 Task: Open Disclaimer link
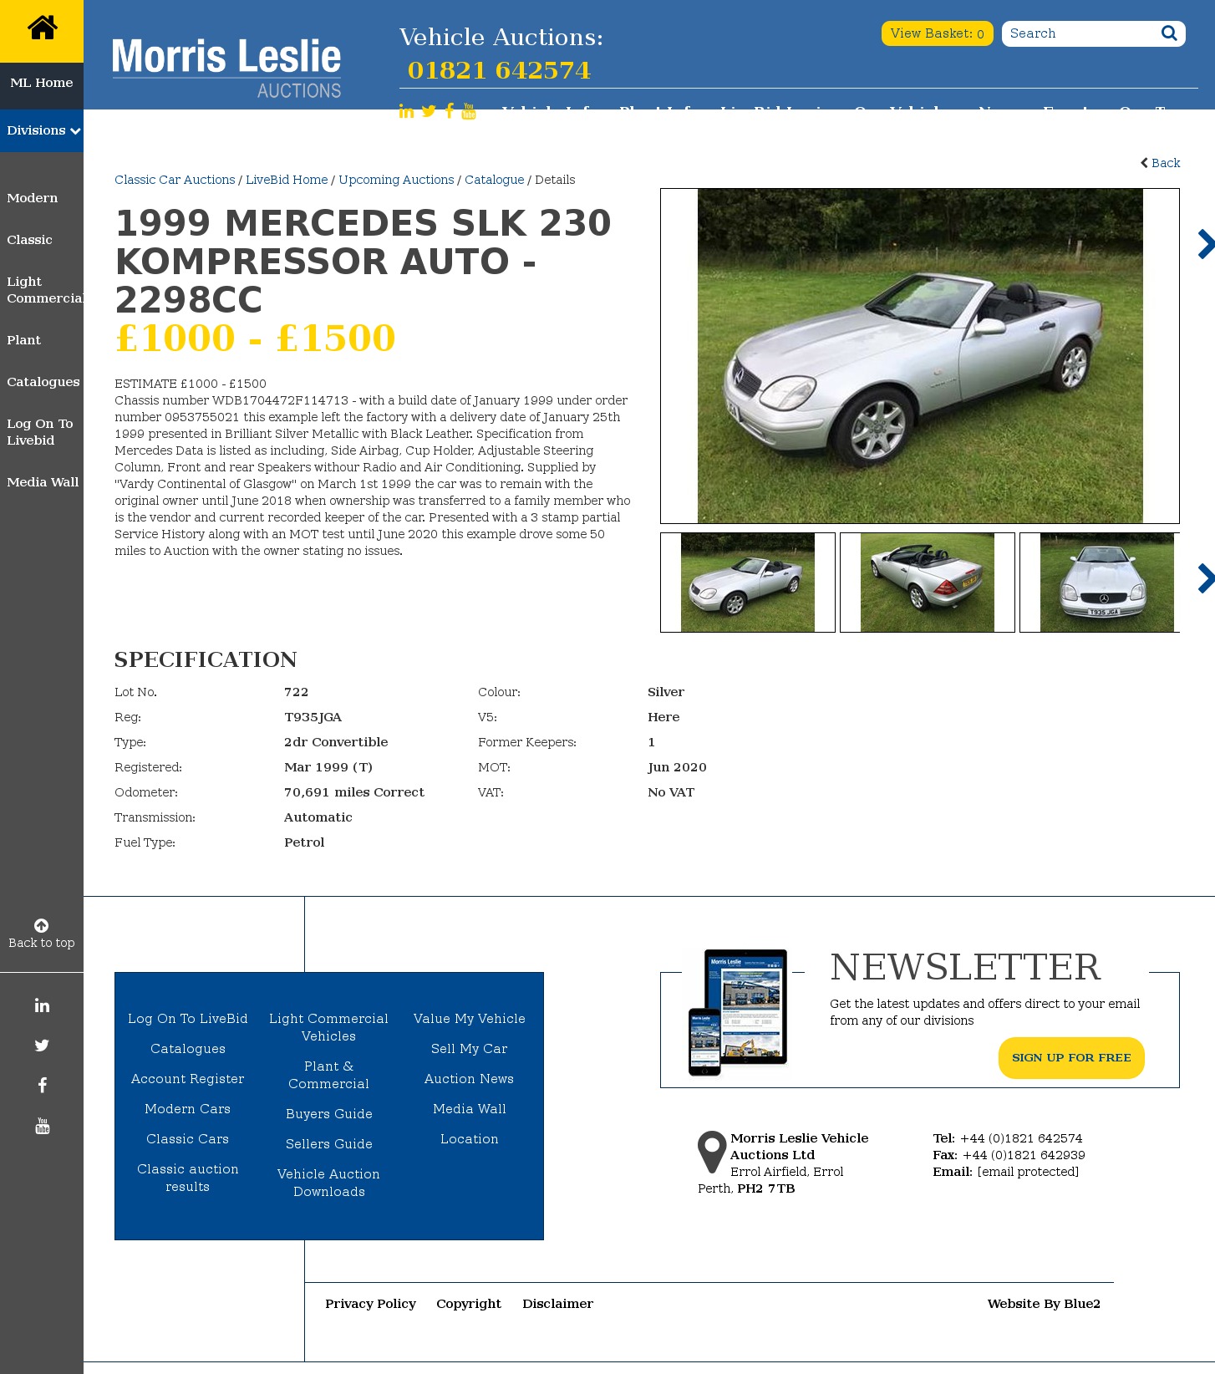coord(558,1304)
